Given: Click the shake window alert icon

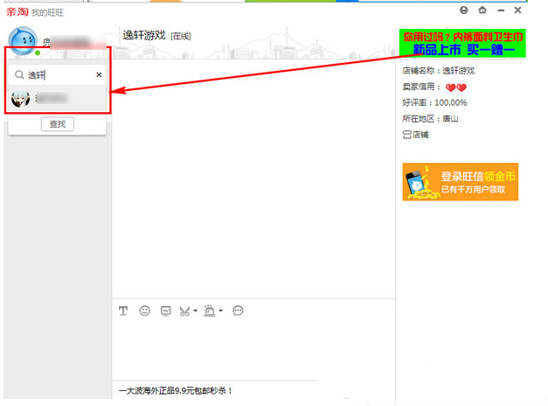Looking at the screenshot, I should (210, 311).
